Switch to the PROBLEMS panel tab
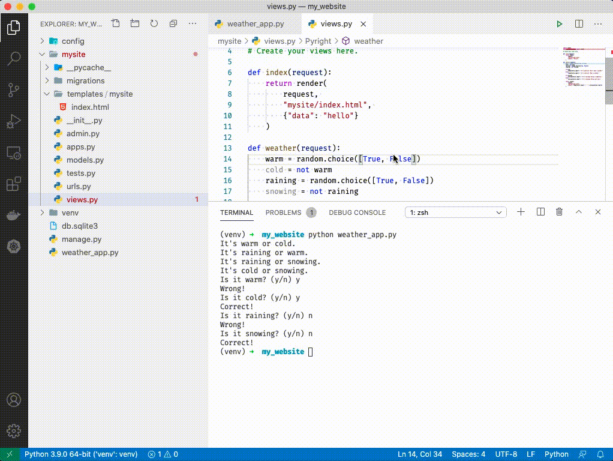 tap(283, 212)
